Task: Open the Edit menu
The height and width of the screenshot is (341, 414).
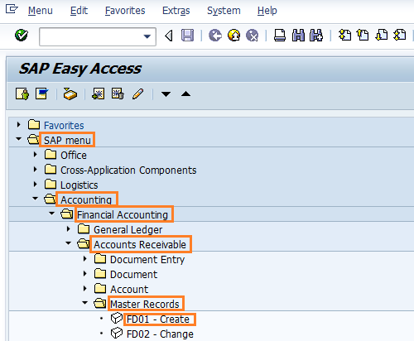Action: click(x=79, y=11)
